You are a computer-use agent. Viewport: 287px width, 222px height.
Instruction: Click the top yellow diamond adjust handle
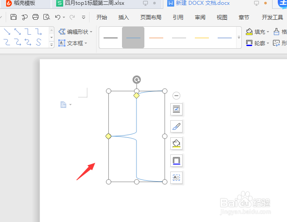(136, 95)
